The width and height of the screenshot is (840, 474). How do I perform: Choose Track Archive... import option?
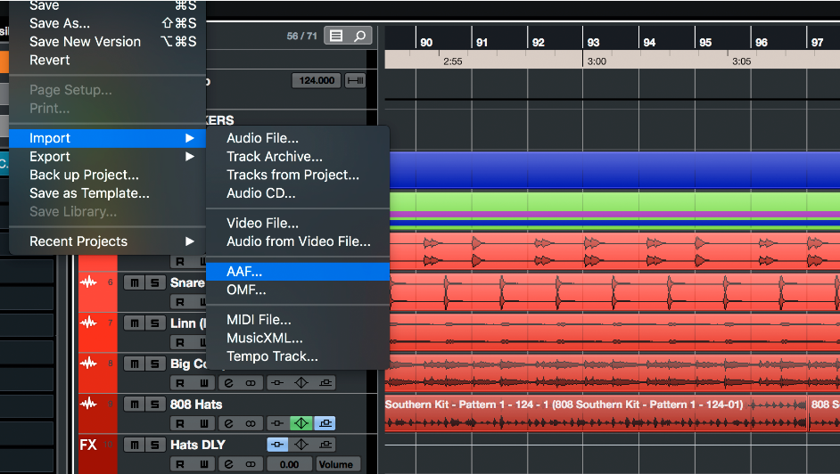click(x=298, y=156)
